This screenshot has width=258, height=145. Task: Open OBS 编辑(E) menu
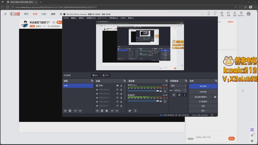point(74,18)
